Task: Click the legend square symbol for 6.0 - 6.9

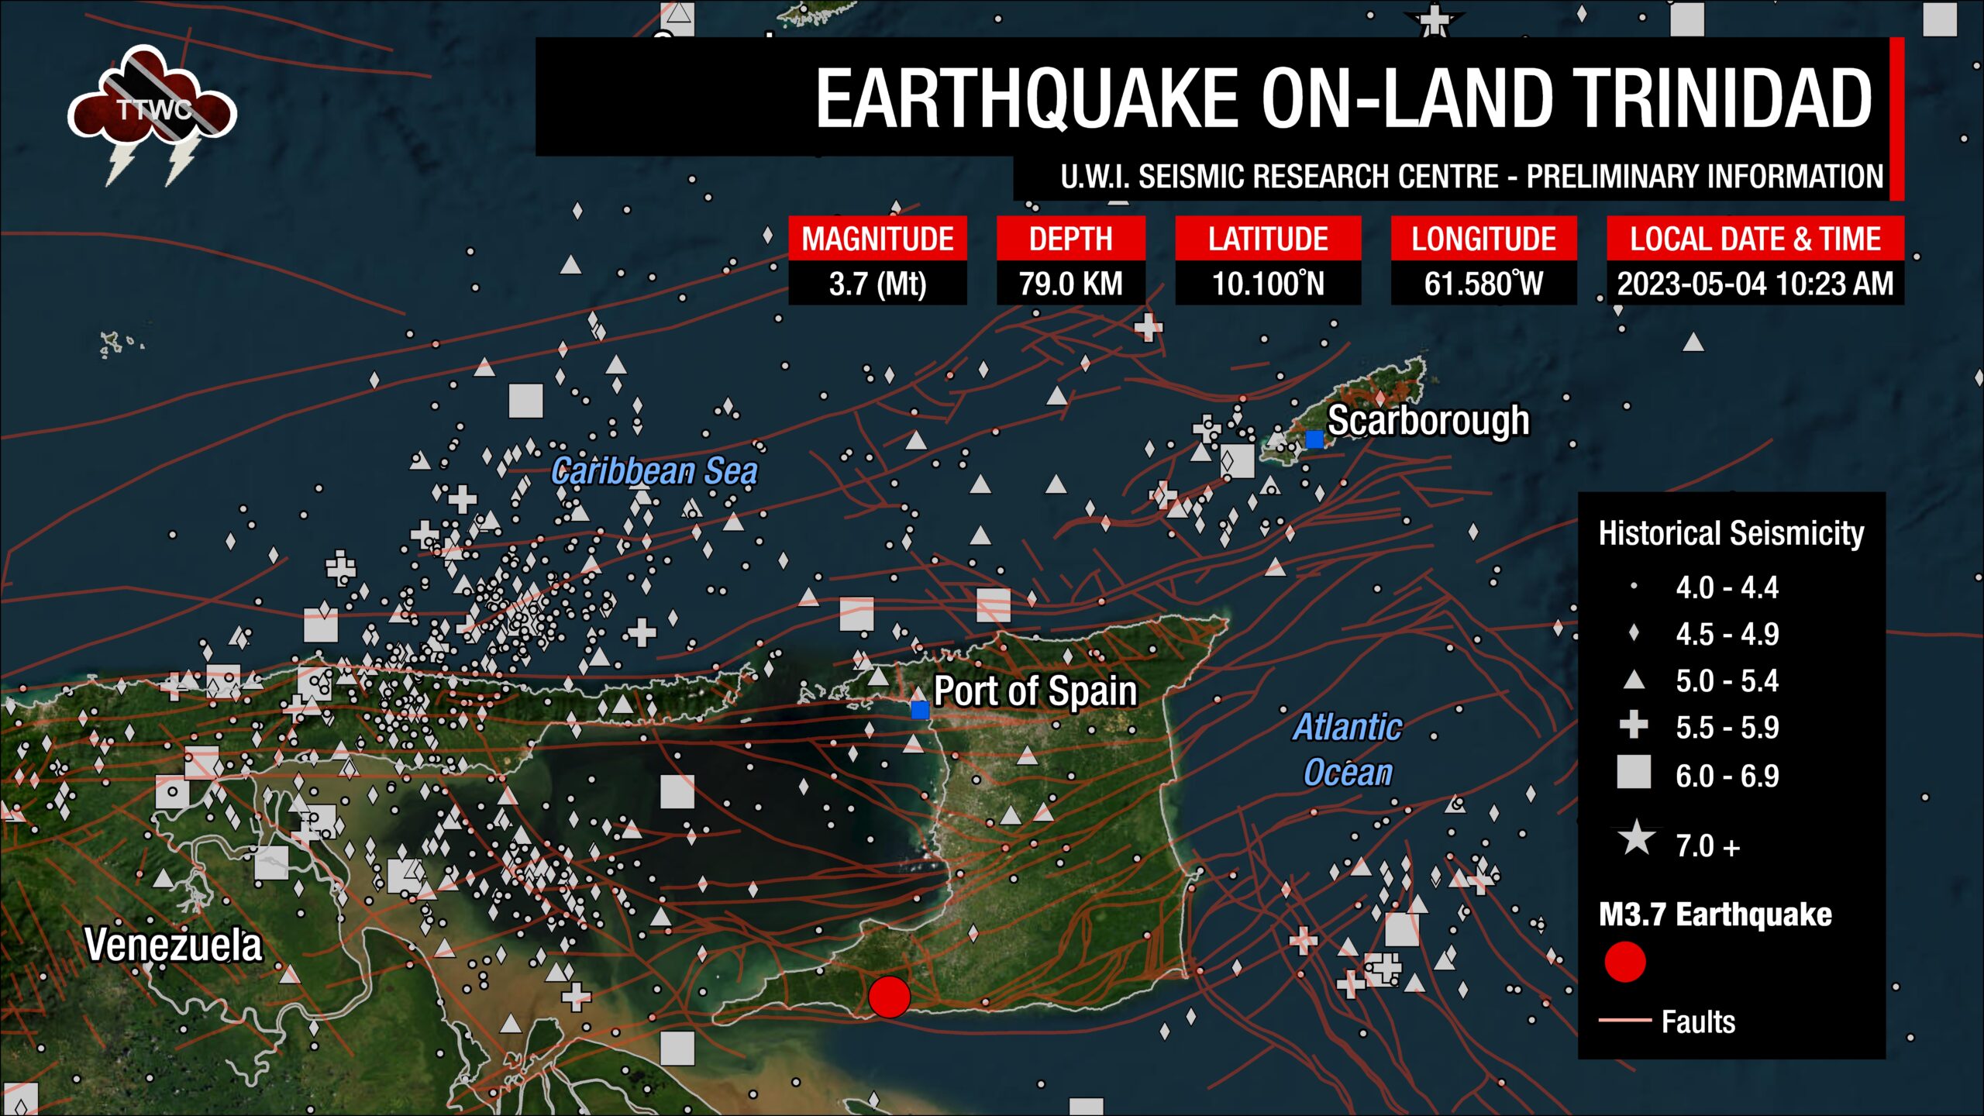Action: click(x=1634, y=773)
